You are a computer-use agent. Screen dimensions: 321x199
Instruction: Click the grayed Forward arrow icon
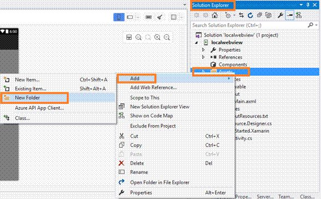[x=206, y=15]
